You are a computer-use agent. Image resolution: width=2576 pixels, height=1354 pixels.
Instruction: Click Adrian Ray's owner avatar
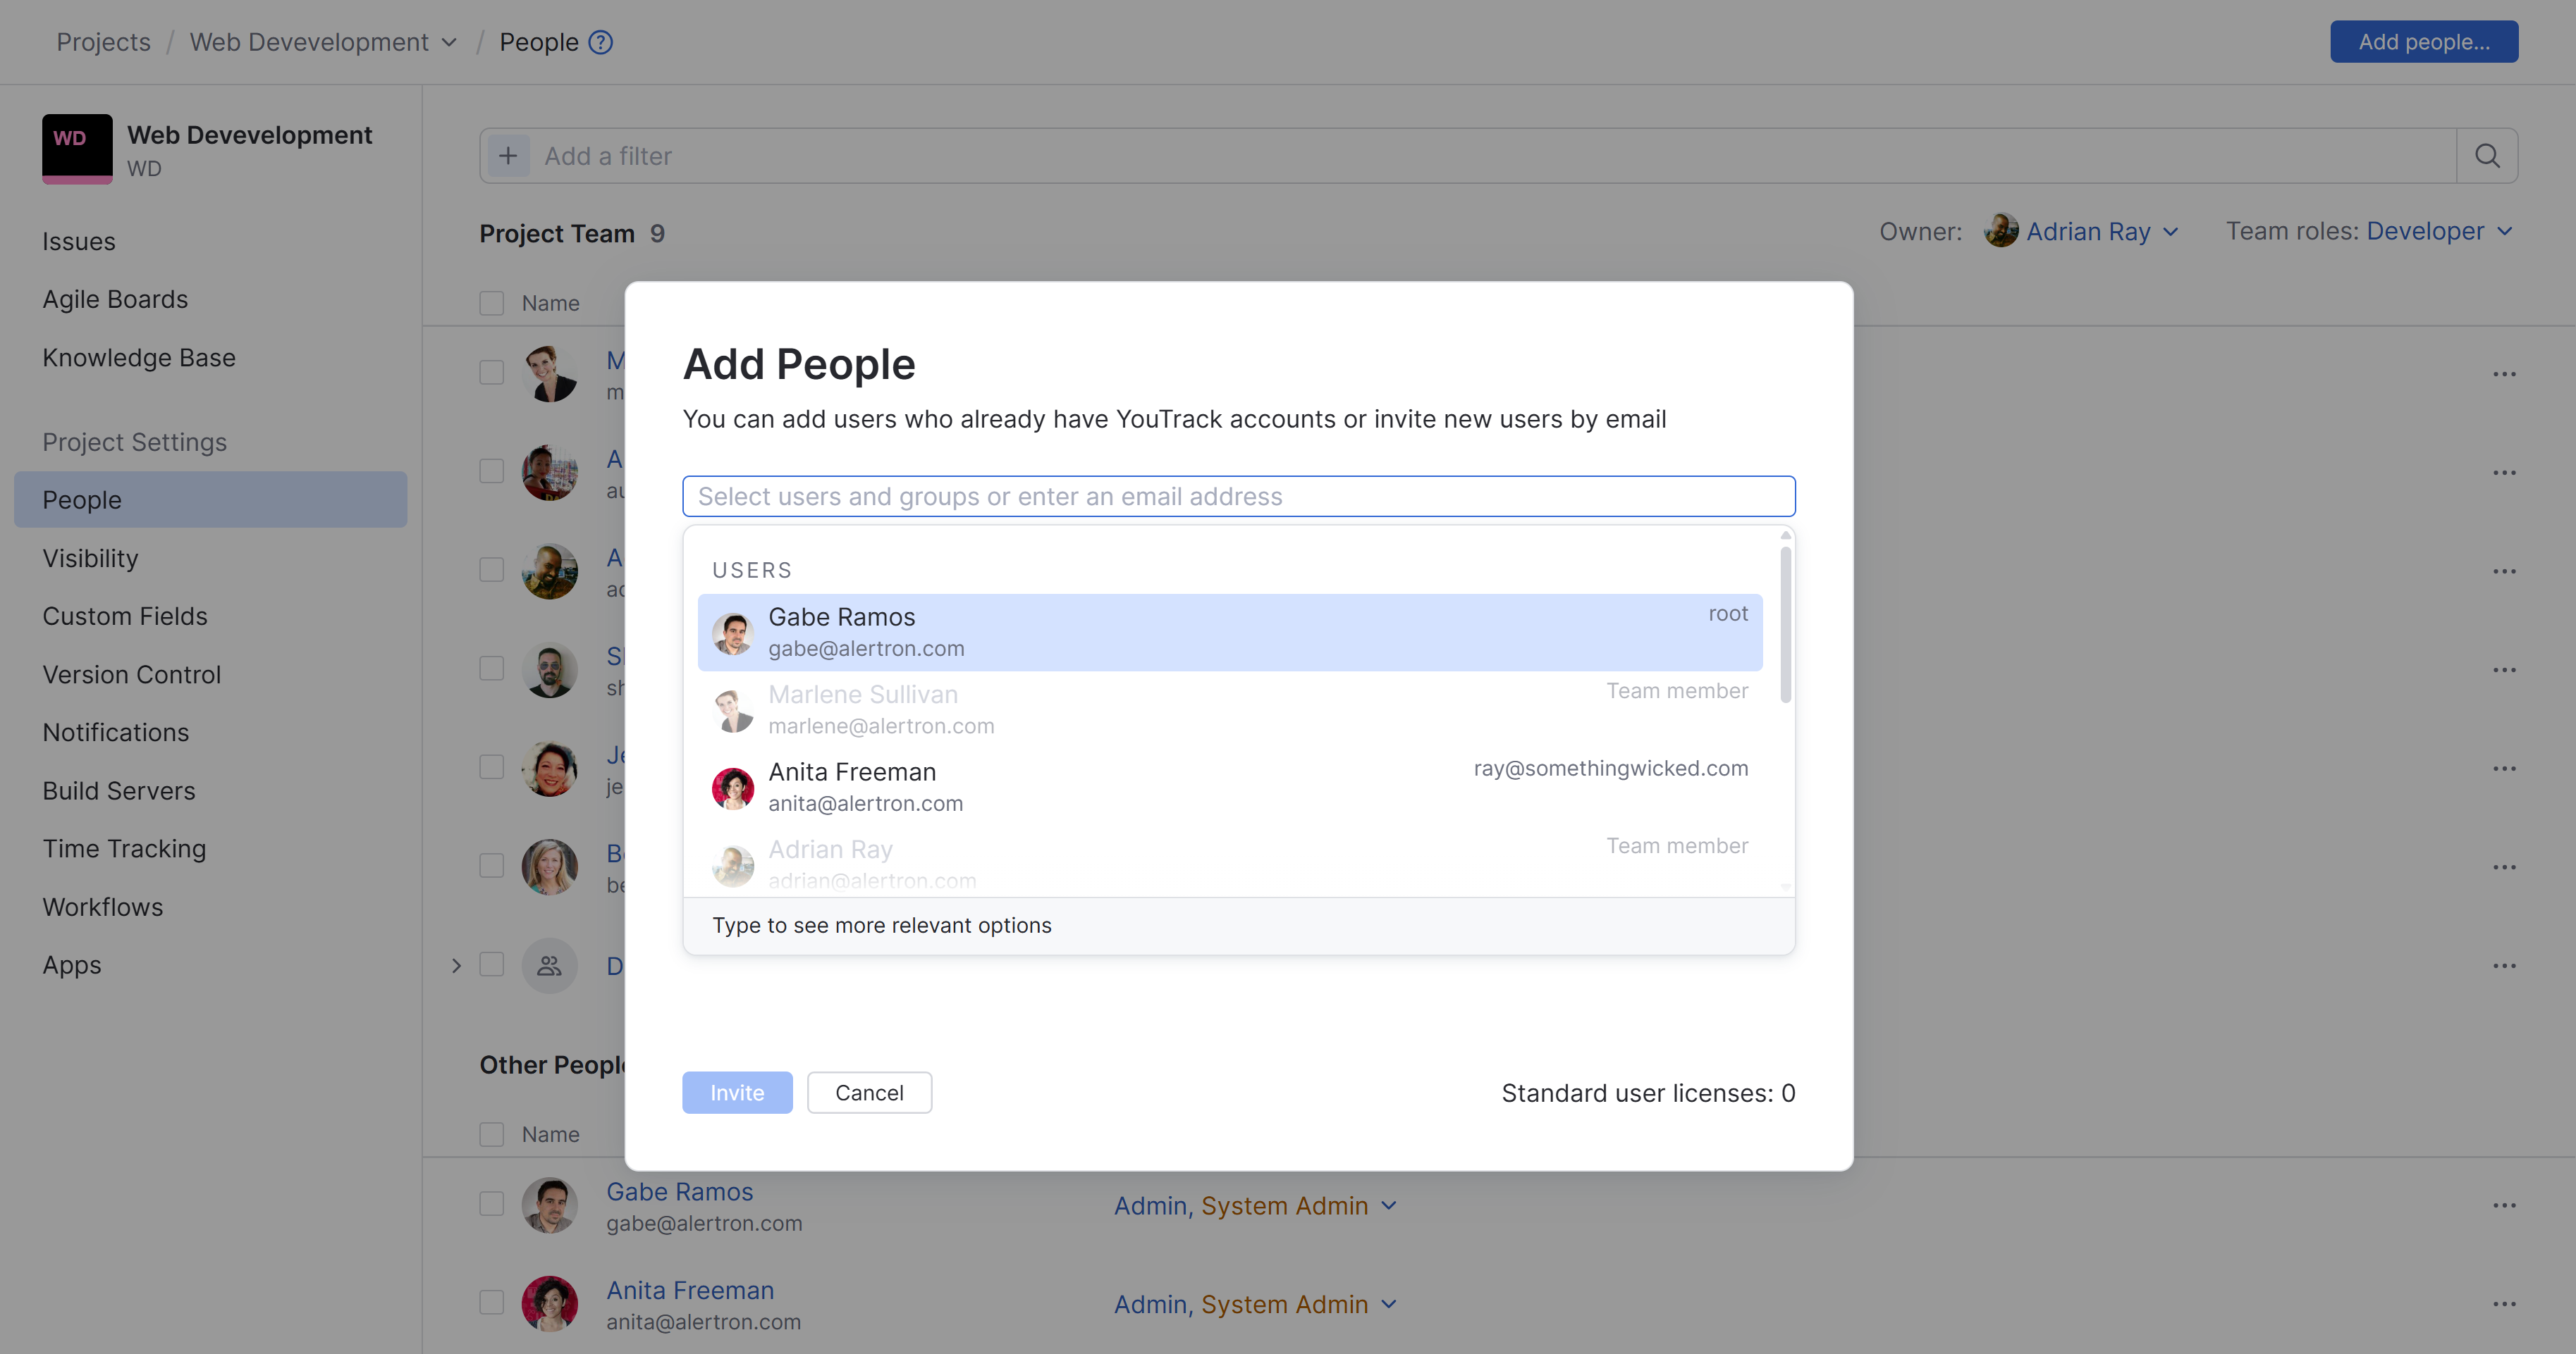click(x=2000, y=231)
